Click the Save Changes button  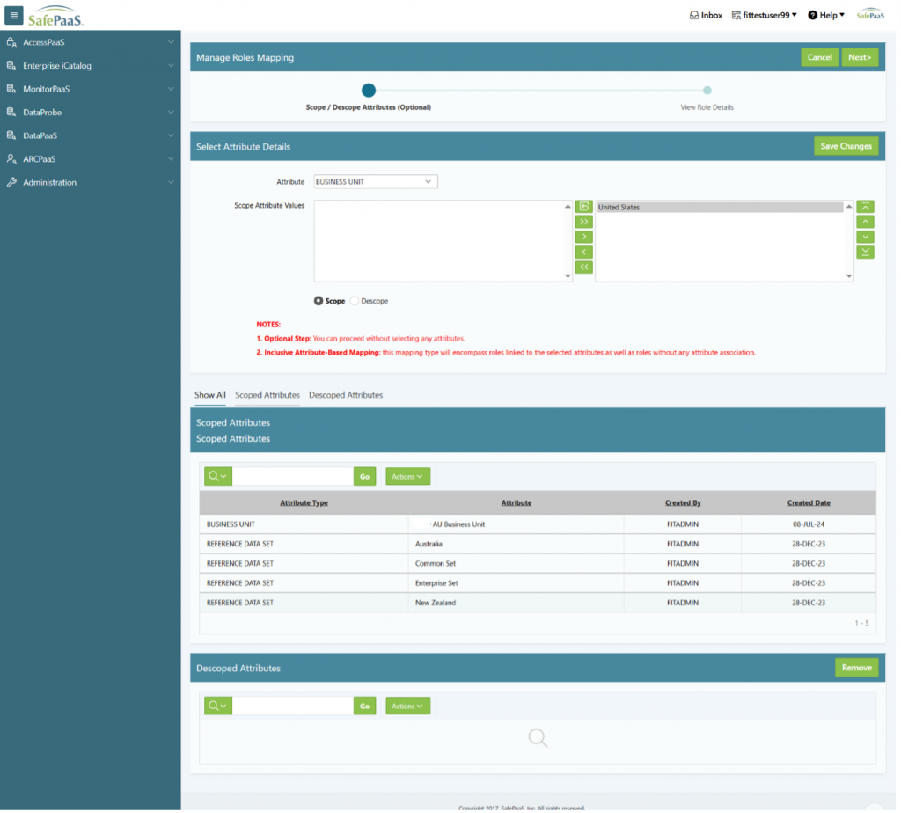(846, 146)
